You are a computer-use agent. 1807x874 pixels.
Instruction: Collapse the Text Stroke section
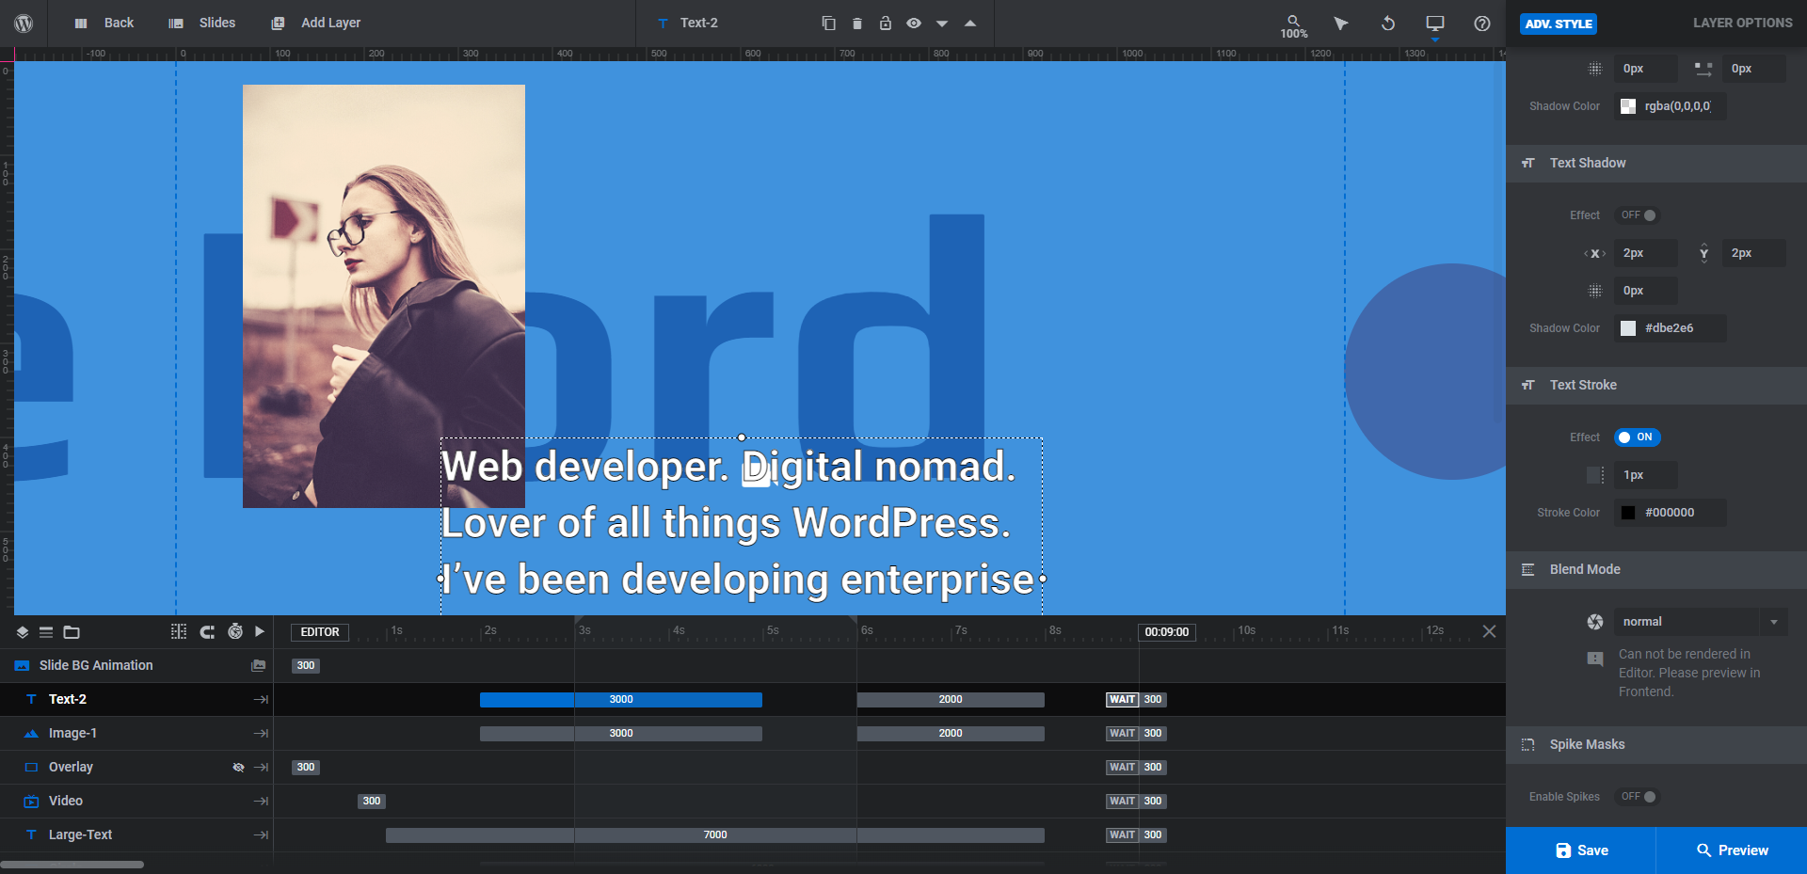[x=1656, y=385]
